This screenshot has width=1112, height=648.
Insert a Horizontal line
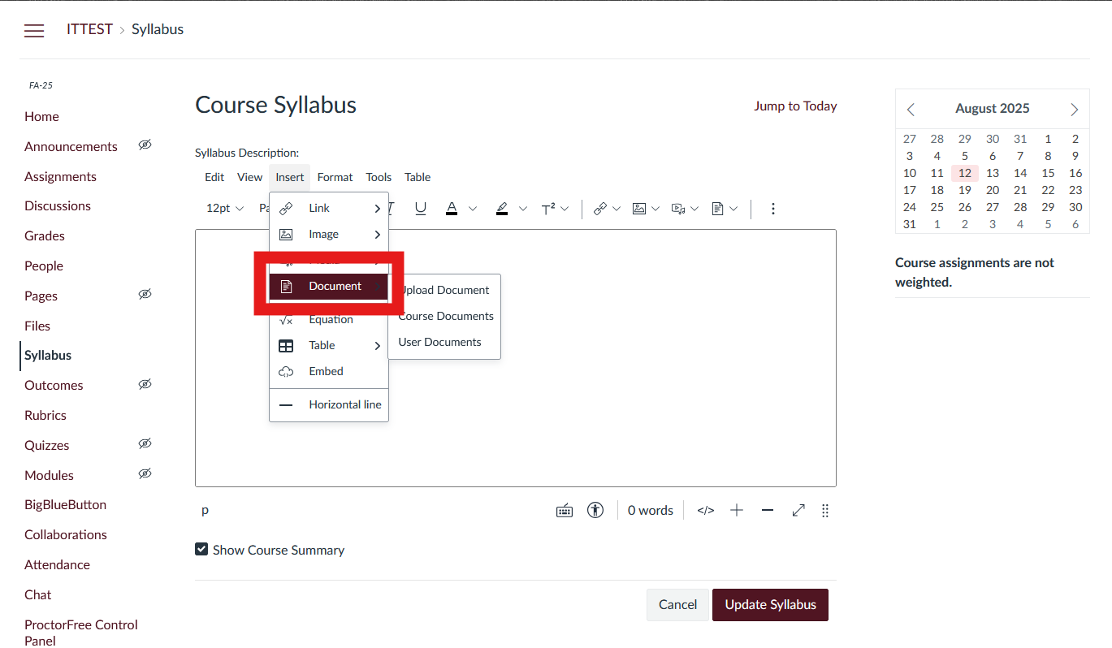click(x=329, y=404)
